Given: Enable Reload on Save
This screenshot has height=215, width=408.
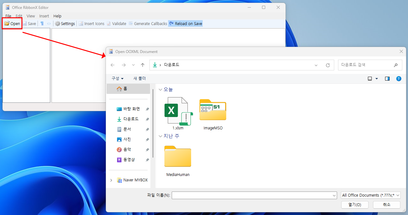Looking at the screenshot, I should click(185, 23).
